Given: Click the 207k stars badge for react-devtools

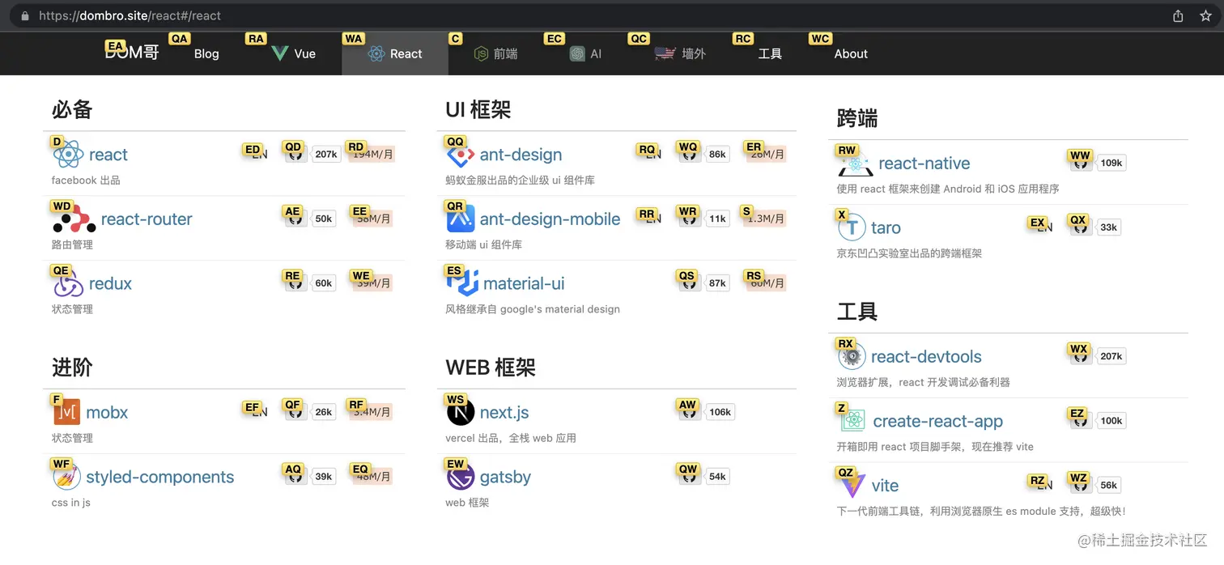Looking at the screenshot, I should coord(1111,356).
